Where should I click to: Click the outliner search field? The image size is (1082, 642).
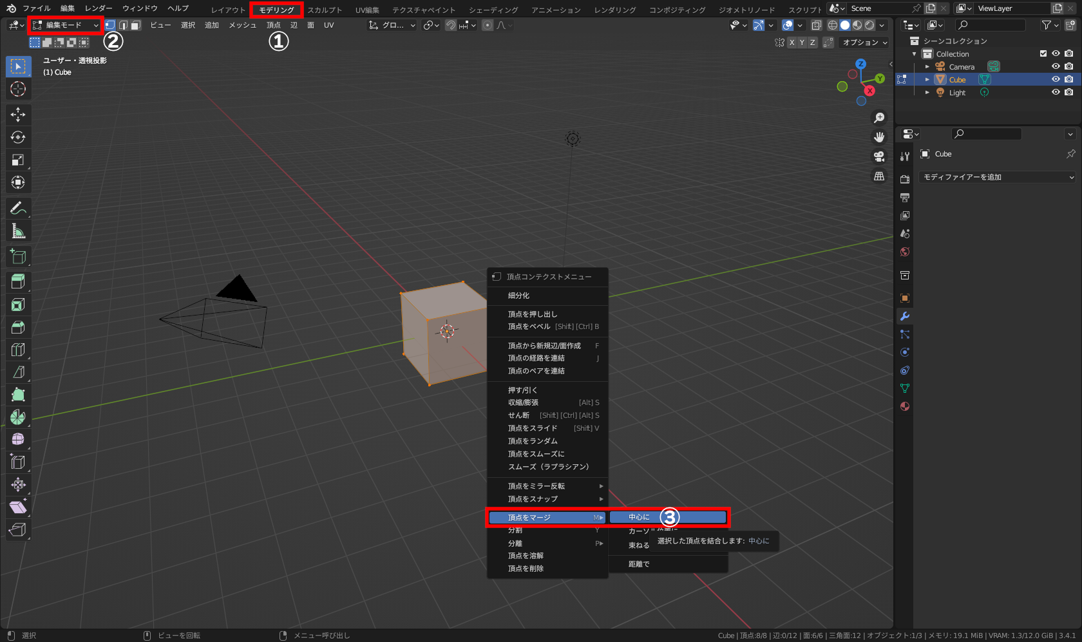[991, 25]
